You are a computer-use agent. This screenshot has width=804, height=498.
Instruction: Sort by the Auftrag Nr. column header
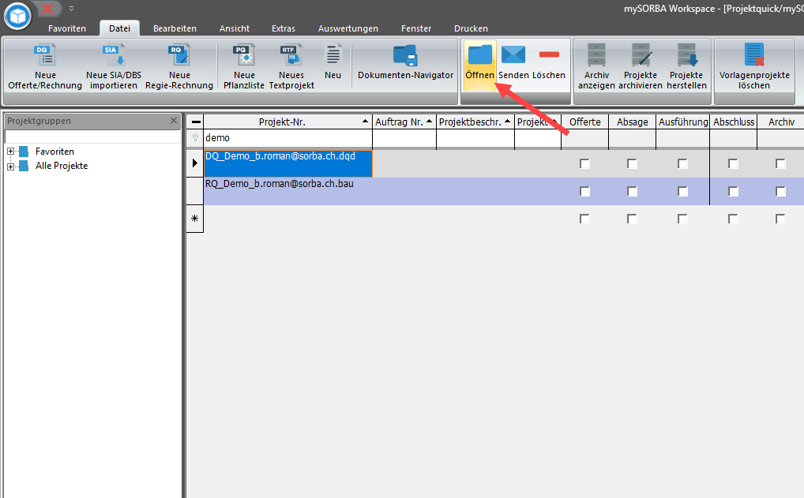tap(404, 122)
